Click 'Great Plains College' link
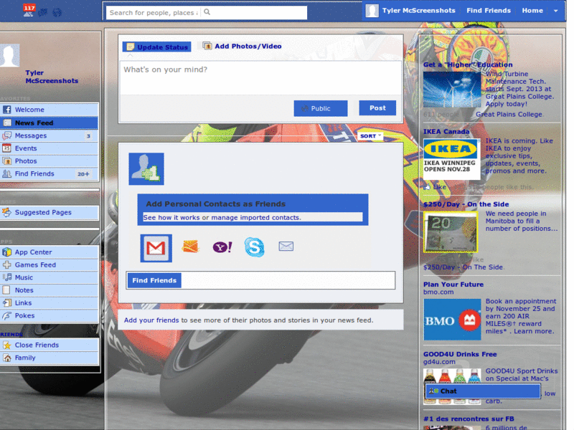The image size is (574, 430). tap(509, 115)
